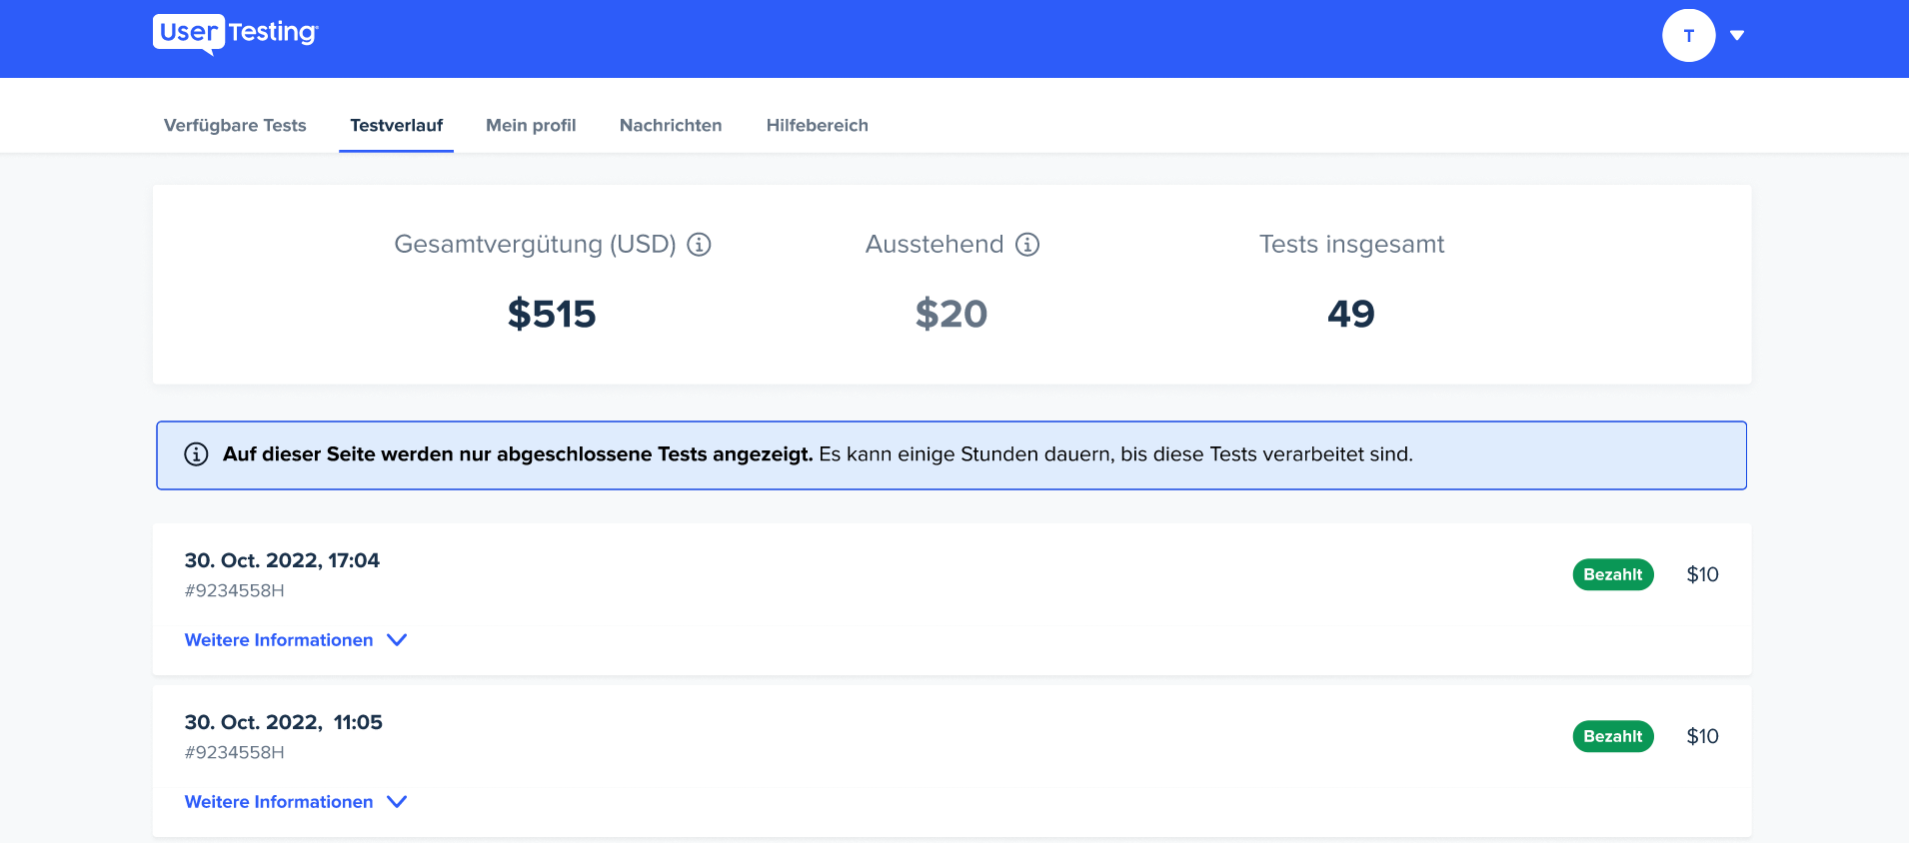Open the Mein profil tab

point(531,126)
